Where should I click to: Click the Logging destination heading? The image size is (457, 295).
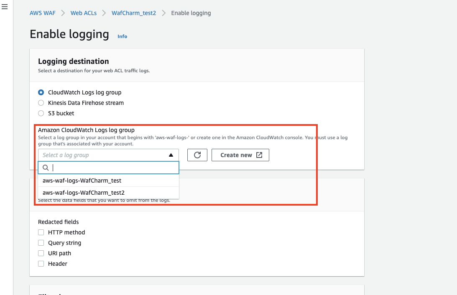(74, 61)
